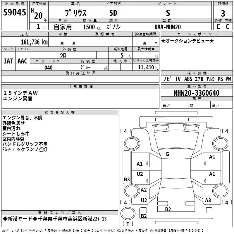234x234 pixels.
Task: Click the color number 040 field
Action: (x=49, y=68)
